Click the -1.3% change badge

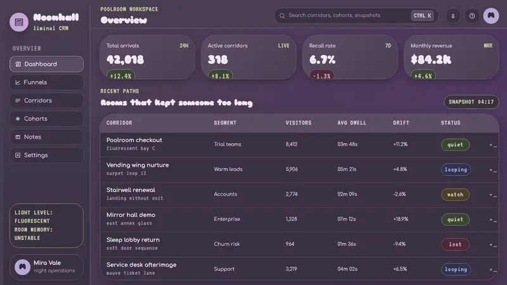(x=321, y=75)
